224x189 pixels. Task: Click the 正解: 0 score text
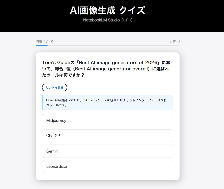pyautogui.click(x=174, y=41)
